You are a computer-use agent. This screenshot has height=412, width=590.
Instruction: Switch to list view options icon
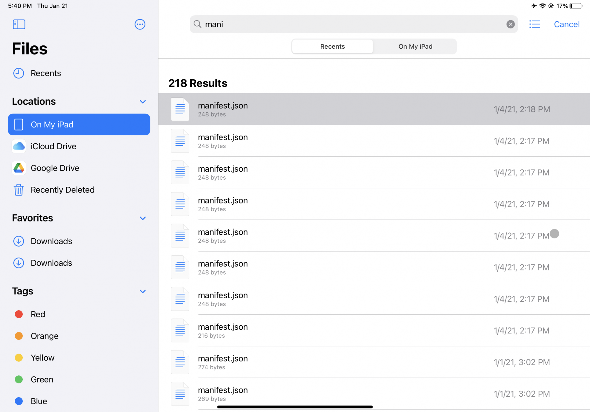pyautogui.click(x=535, y=24)
